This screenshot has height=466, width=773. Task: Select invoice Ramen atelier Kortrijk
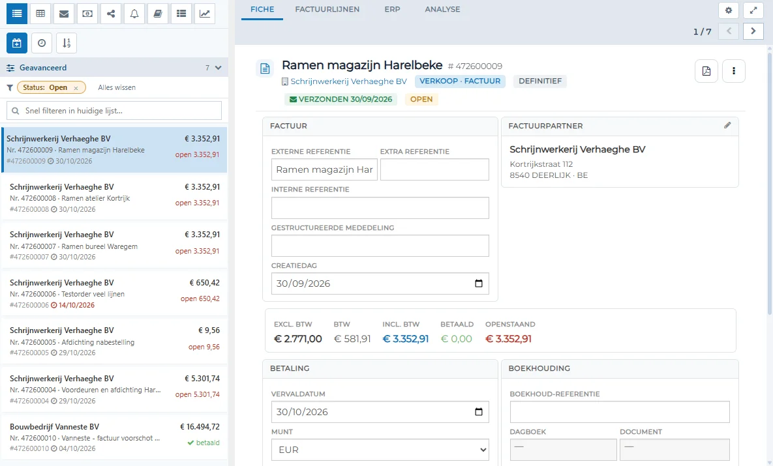coord(115,198)
